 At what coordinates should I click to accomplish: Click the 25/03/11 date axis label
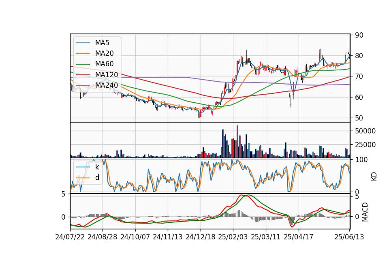pyautogui.click(x=266, y=237)
